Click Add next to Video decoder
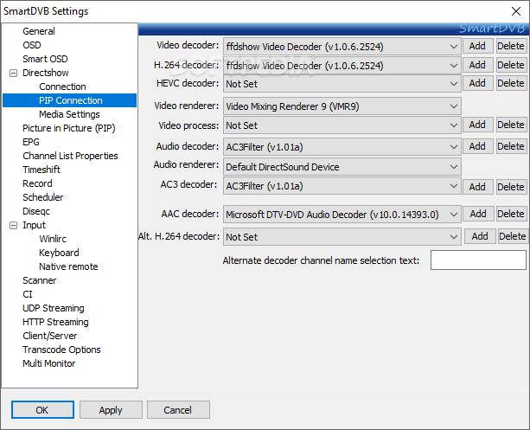530x430 pixels. [x=477, y=46]
